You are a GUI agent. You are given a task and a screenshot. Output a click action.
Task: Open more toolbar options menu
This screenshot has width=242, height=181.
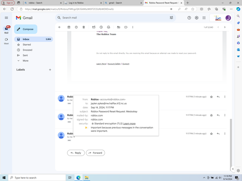(x=133, y=27)
